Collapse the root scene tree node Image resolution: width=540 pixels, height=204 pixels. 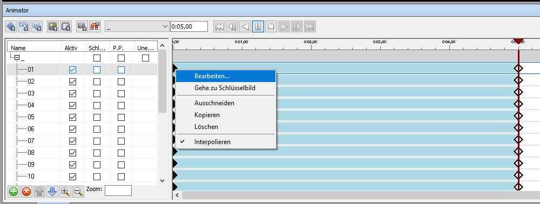tap(17, 58)
